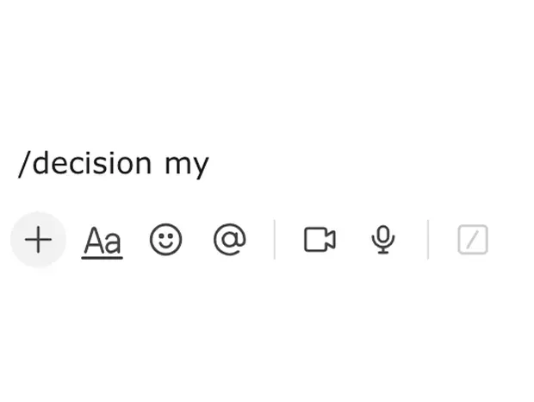This screenshot has height=402, width=534.
Task: Record a video clip with camera icon
Action: click(320, 240)
